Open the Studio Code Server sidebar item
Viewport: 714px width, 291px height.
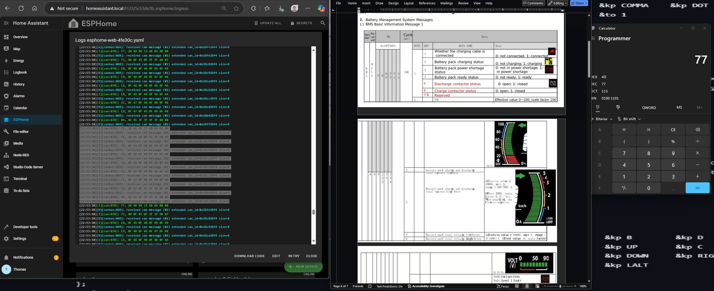28,167
